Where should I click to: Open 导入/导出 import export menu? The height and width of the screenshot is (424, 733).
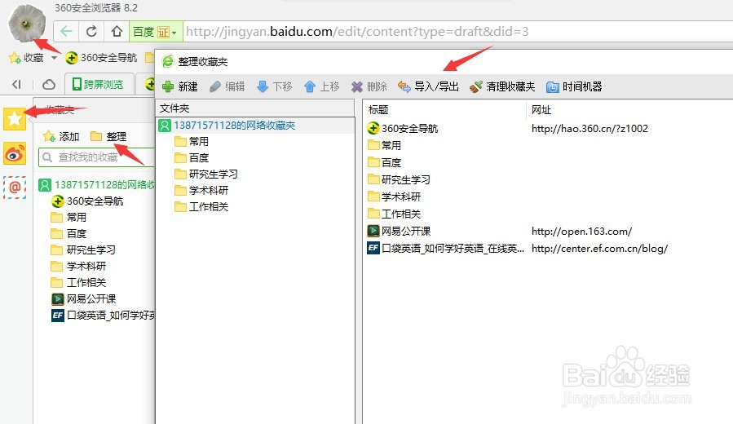tap(428, 86)
